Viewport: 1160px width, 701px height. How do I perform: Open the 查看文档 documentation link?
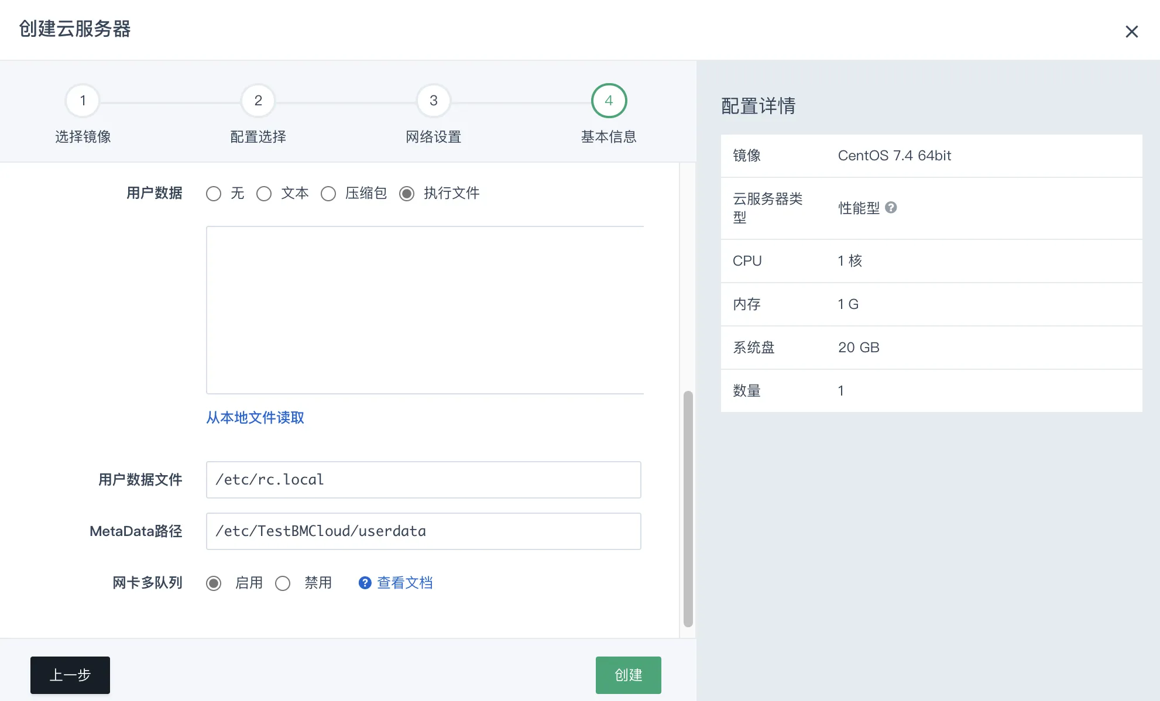coord(404,582)
